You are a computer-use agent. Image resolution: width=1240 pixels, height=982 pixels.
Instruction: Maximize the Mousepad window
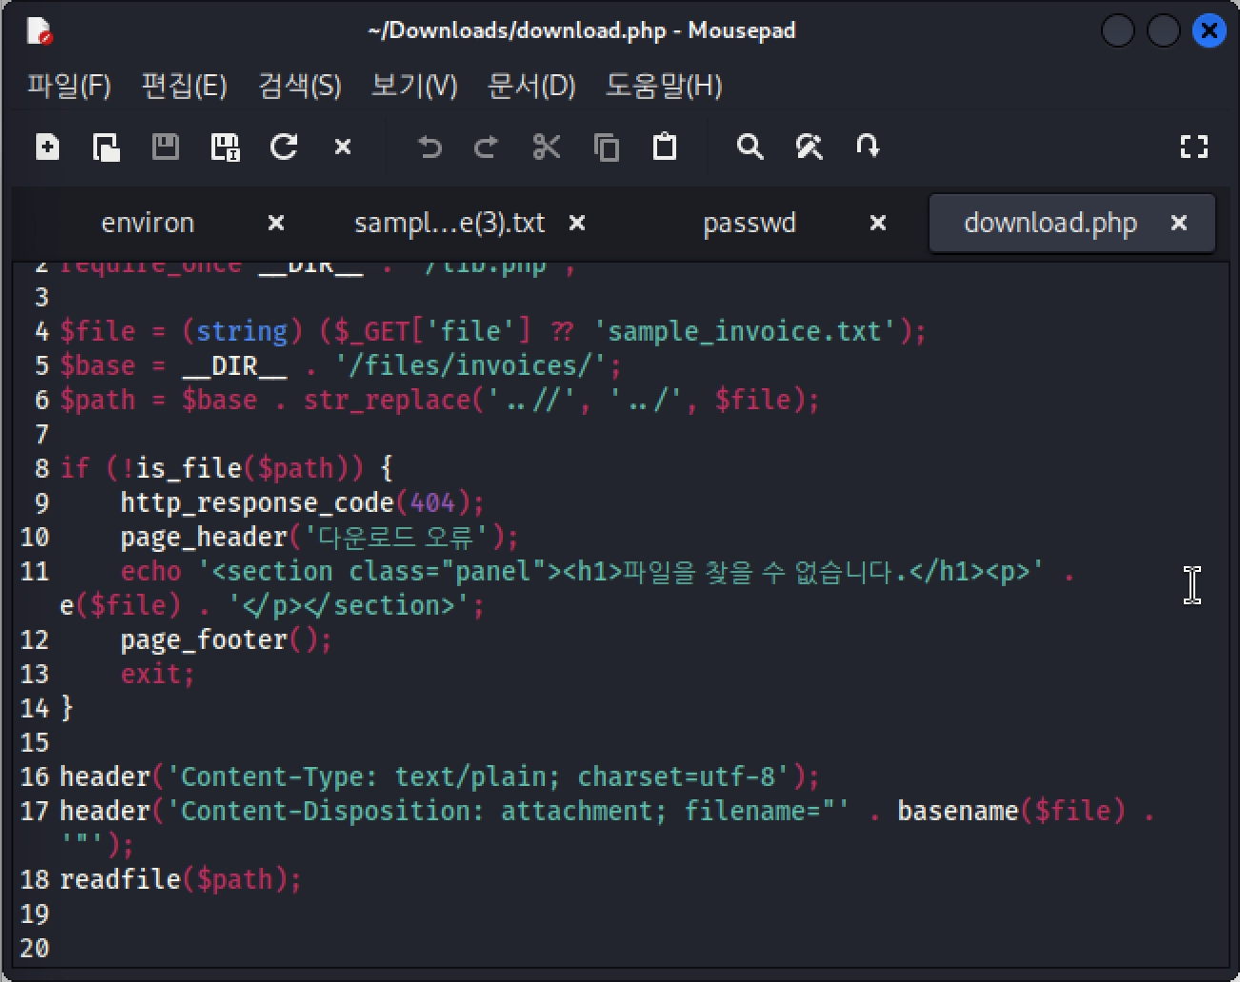[1163, 31]
